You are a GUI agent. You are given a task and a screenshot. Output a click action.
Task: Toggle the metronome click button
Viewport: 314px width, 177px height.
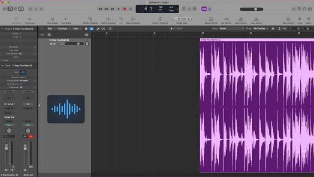click(209, 9)
